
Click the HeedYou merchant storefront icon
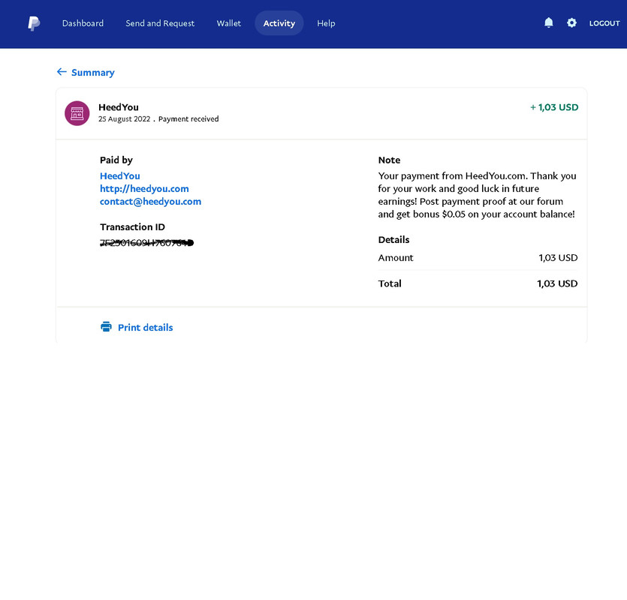[77, 113]
